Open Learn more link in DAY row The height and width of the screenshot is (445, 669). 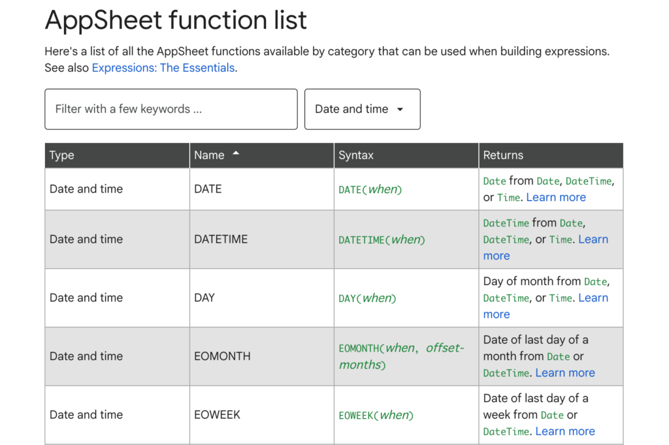tap(546, 306)
